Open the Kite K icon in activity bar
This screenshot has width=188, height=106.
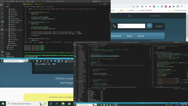point(2,30)
